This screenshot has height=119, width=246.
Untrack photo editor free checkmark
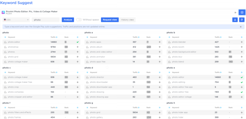coord(242,92)
